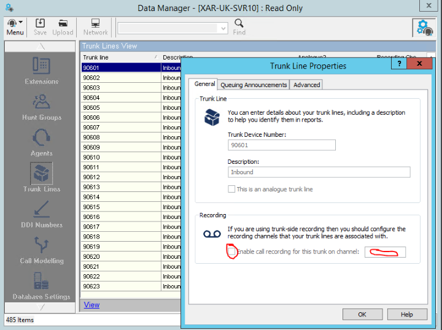Select trunk line 90612 row
This screenshot has height=330, width=442.
click(120, 177)
